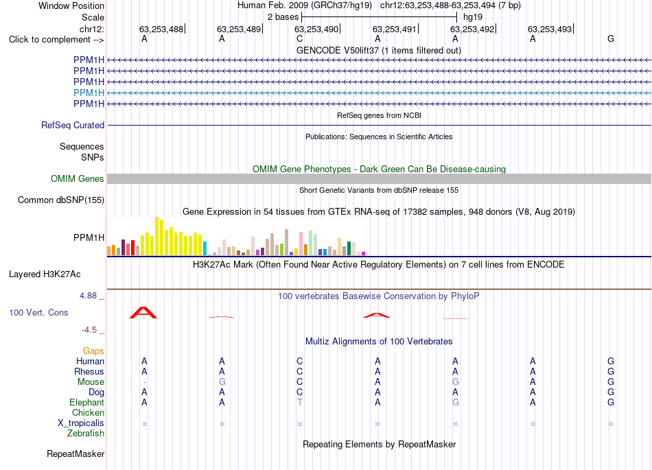Click the PPM1H label beside the GTEx bar chart
The width and height of the screenshot is (652, 470).
point(89,237)
